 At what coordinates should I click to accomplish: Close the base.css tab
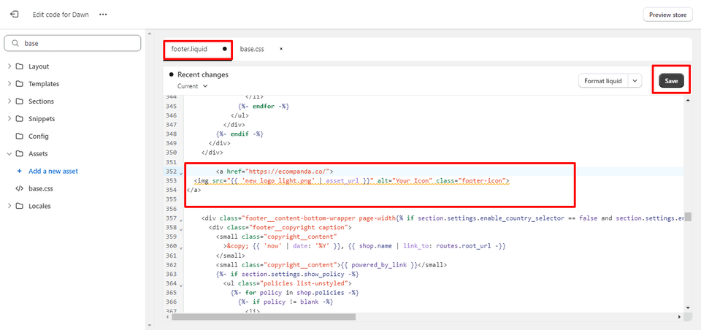click(x=280, y=49)
